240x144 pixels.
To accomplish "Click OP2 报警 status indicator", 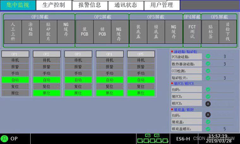I will click(x=47, y=67).
